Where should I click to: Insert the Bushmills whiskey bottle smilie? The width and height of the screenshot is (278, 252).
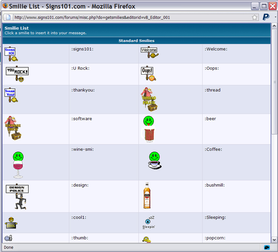[147, 195]
